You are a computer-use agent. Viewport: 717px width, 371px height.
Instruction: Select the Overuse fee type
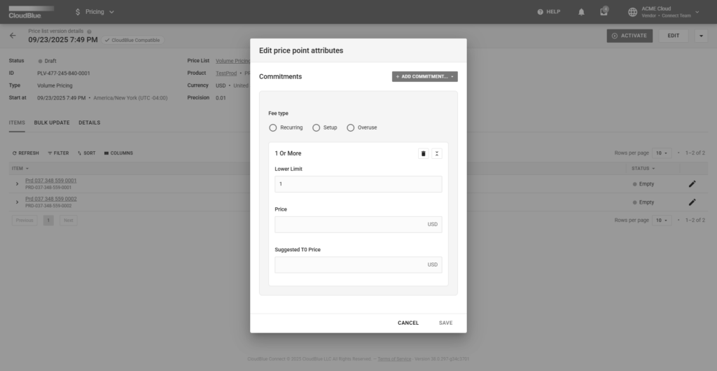(x=351, y=127)
